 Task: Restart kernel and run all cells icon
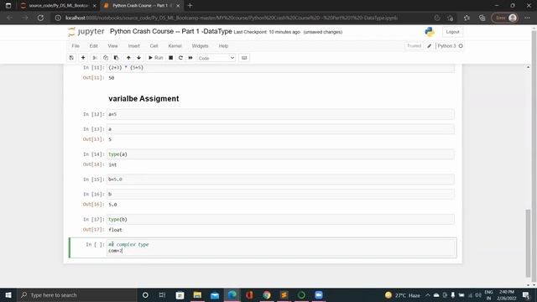190,58
